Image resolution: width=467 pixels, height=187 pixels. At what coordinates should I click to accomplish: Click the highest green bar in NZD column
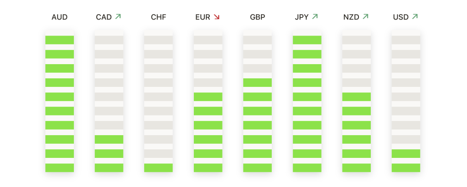click(356, 96)
